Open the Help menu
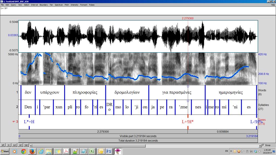The width and height of the screenshot is (276, 155). [273, 5]
